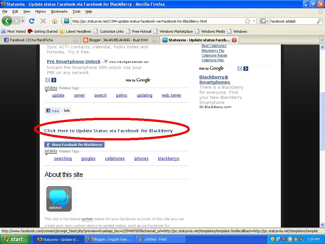This screenshot has height=244, width=325.
Task: Click the Home toolbar icon
Action: [x=55, y=21]
